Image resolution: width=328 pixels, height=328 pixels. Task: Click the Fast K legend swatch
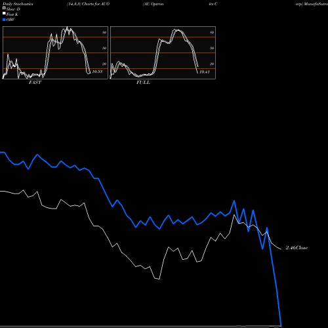[4, 13]
